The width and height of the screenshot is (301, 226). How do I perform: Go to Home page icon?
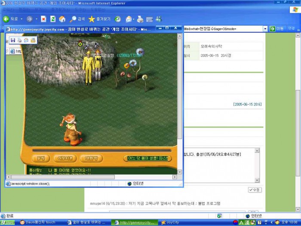pos(62,19)
